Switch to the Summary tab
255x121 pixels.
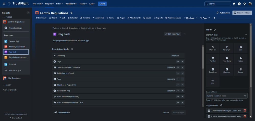tap(41, 18)
